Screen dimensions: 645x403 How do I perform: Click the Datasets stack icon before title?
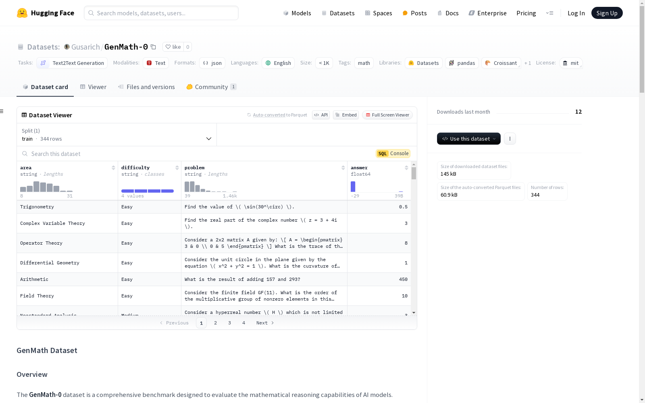pos(21,47)
